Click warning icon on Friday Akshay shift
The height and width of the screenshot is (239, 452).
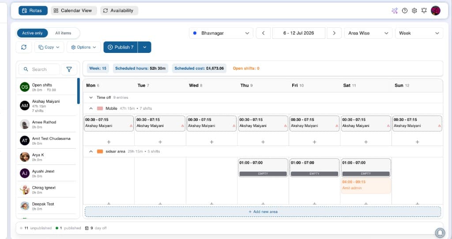point(337,126)
